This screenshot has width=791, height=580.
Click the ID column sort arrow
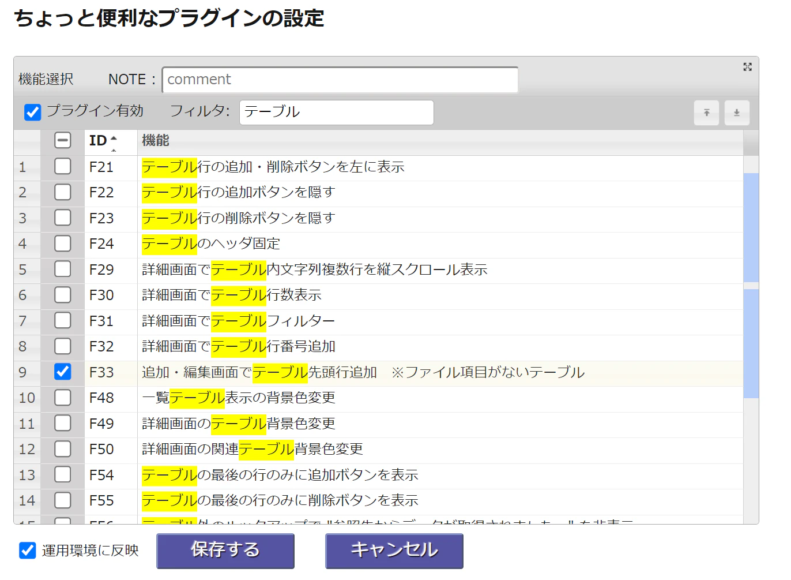click(114, 139)
